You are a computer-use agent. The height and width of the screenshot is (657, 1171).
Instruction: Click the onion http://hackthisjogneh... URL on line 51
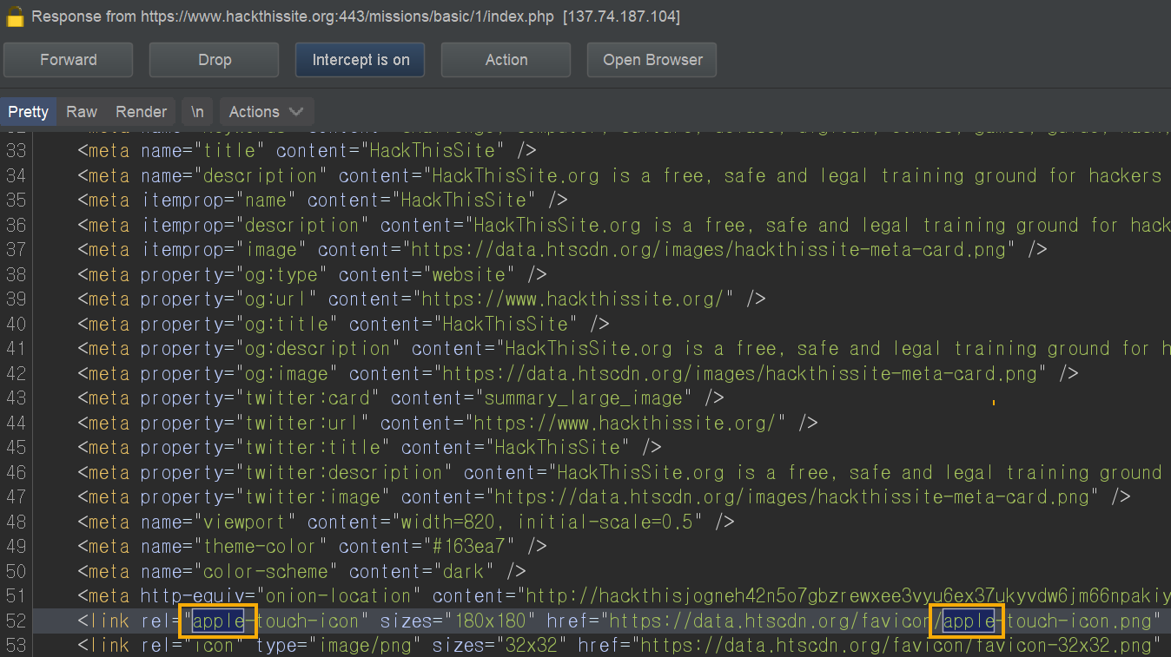[x=845, y=596]
